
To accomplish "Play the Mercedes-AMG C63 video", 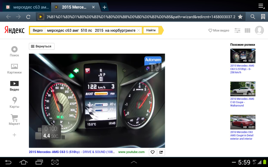I will click(97, 101).
